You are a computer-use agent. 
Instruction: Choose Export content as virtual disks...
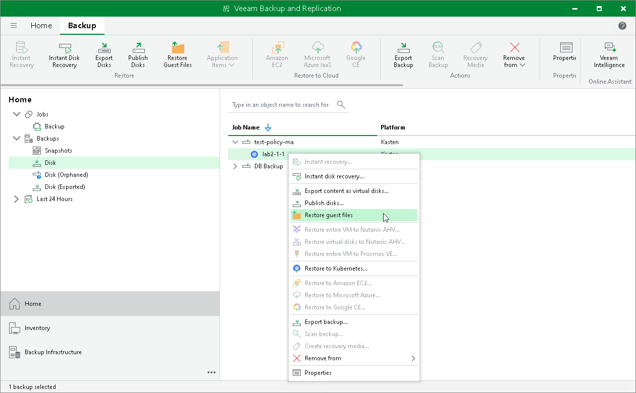354,191
